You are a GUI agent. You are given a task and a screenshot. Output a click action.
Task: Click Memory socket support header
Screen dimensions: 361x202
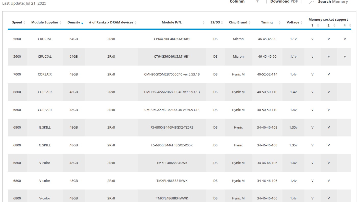(328, 20)
